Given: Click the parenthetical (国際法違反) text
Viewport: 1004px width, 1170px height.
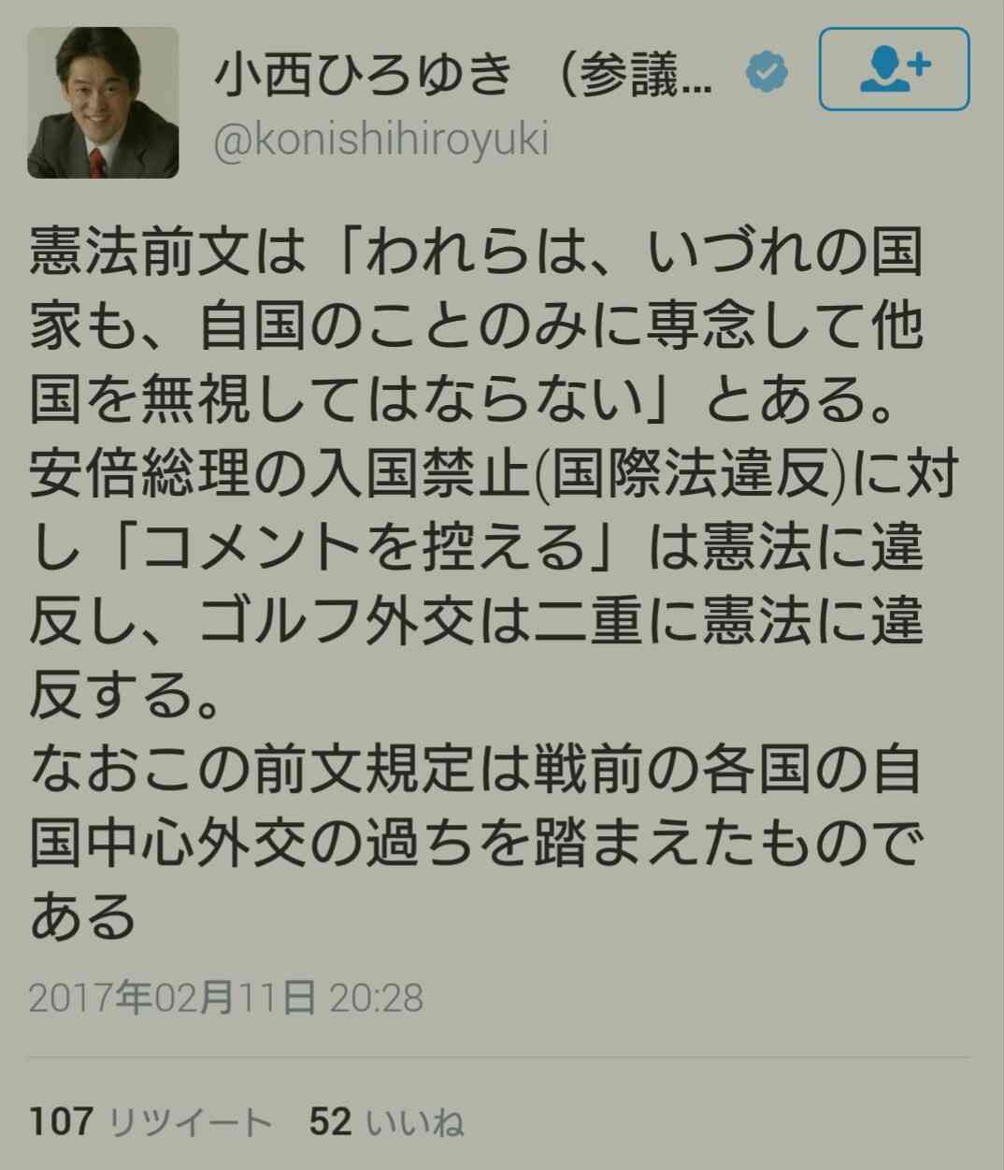Looking at the screenshot, I should point(691,476).
